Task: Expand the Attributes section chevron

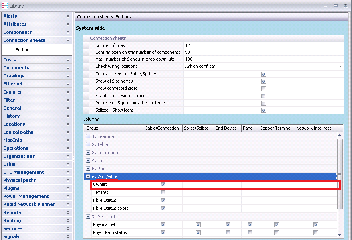Action: 68,24
